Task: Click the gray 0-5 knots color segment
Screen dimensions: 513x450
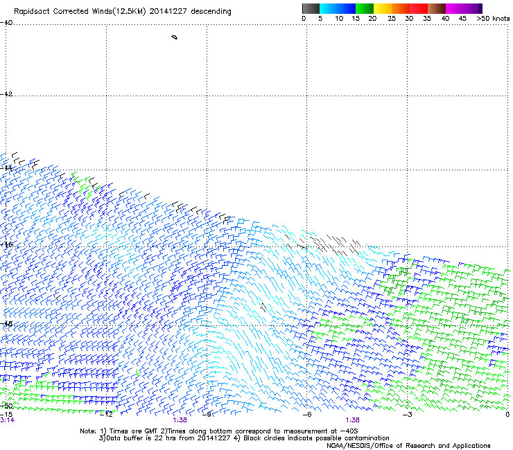Action: pyautogui.click(x=311, y=8)
